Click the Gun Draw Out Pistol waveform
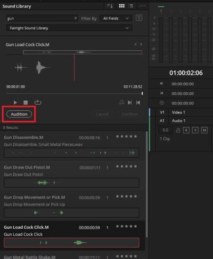The height and width of the screenshot is (259, 213). click(x=71, y=183)
